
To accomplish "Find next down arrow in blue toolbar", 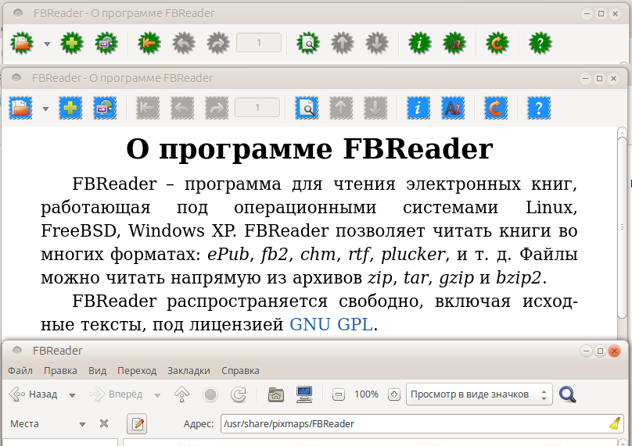I will [x=375, y=108].
